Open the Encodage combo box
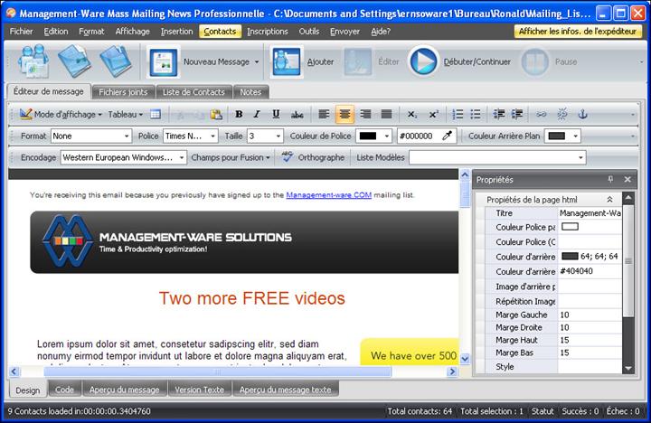 coord(124,157)
